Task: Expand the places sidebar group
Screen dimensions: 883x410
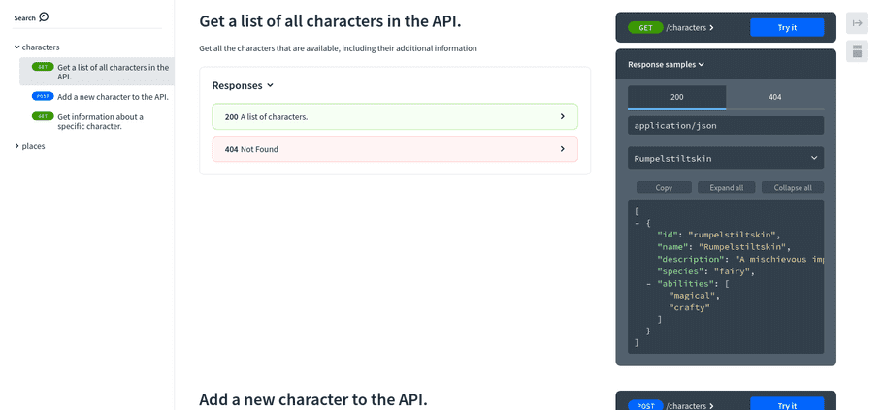Action: pos(30,146)
